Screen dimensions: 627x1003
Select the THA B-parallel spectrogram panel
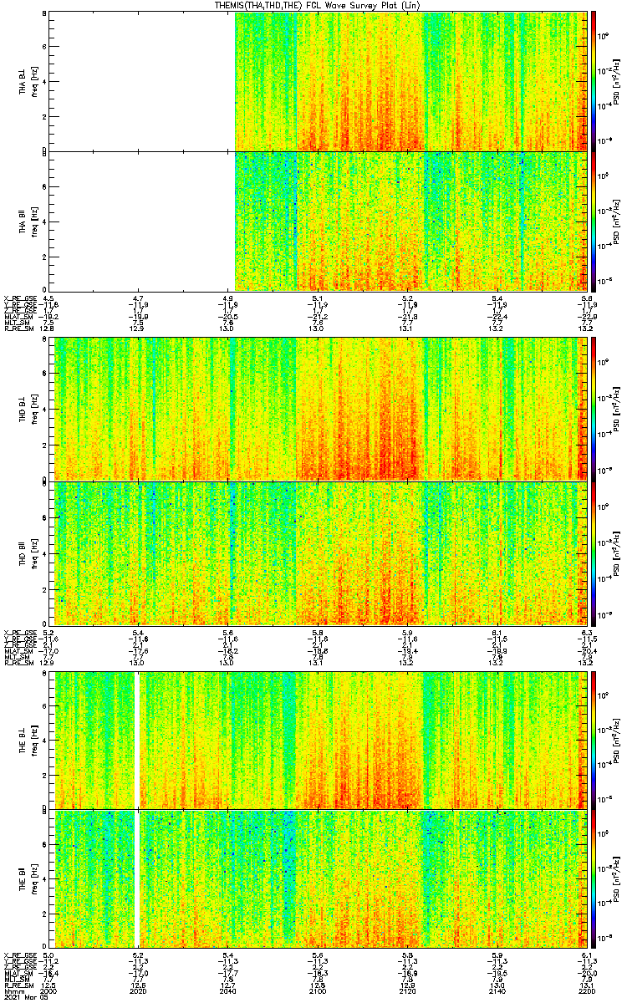319,221
